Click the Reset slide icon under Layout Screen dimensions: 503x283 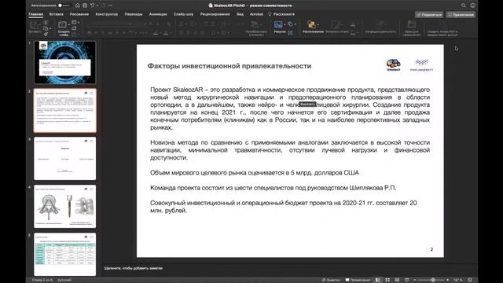75,28
